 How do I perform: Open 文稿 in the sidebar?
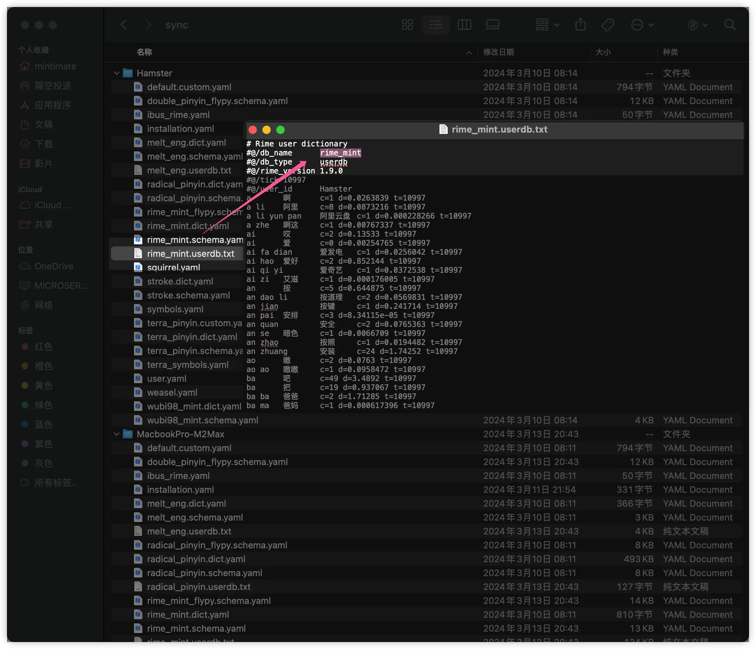pos(43,124)
